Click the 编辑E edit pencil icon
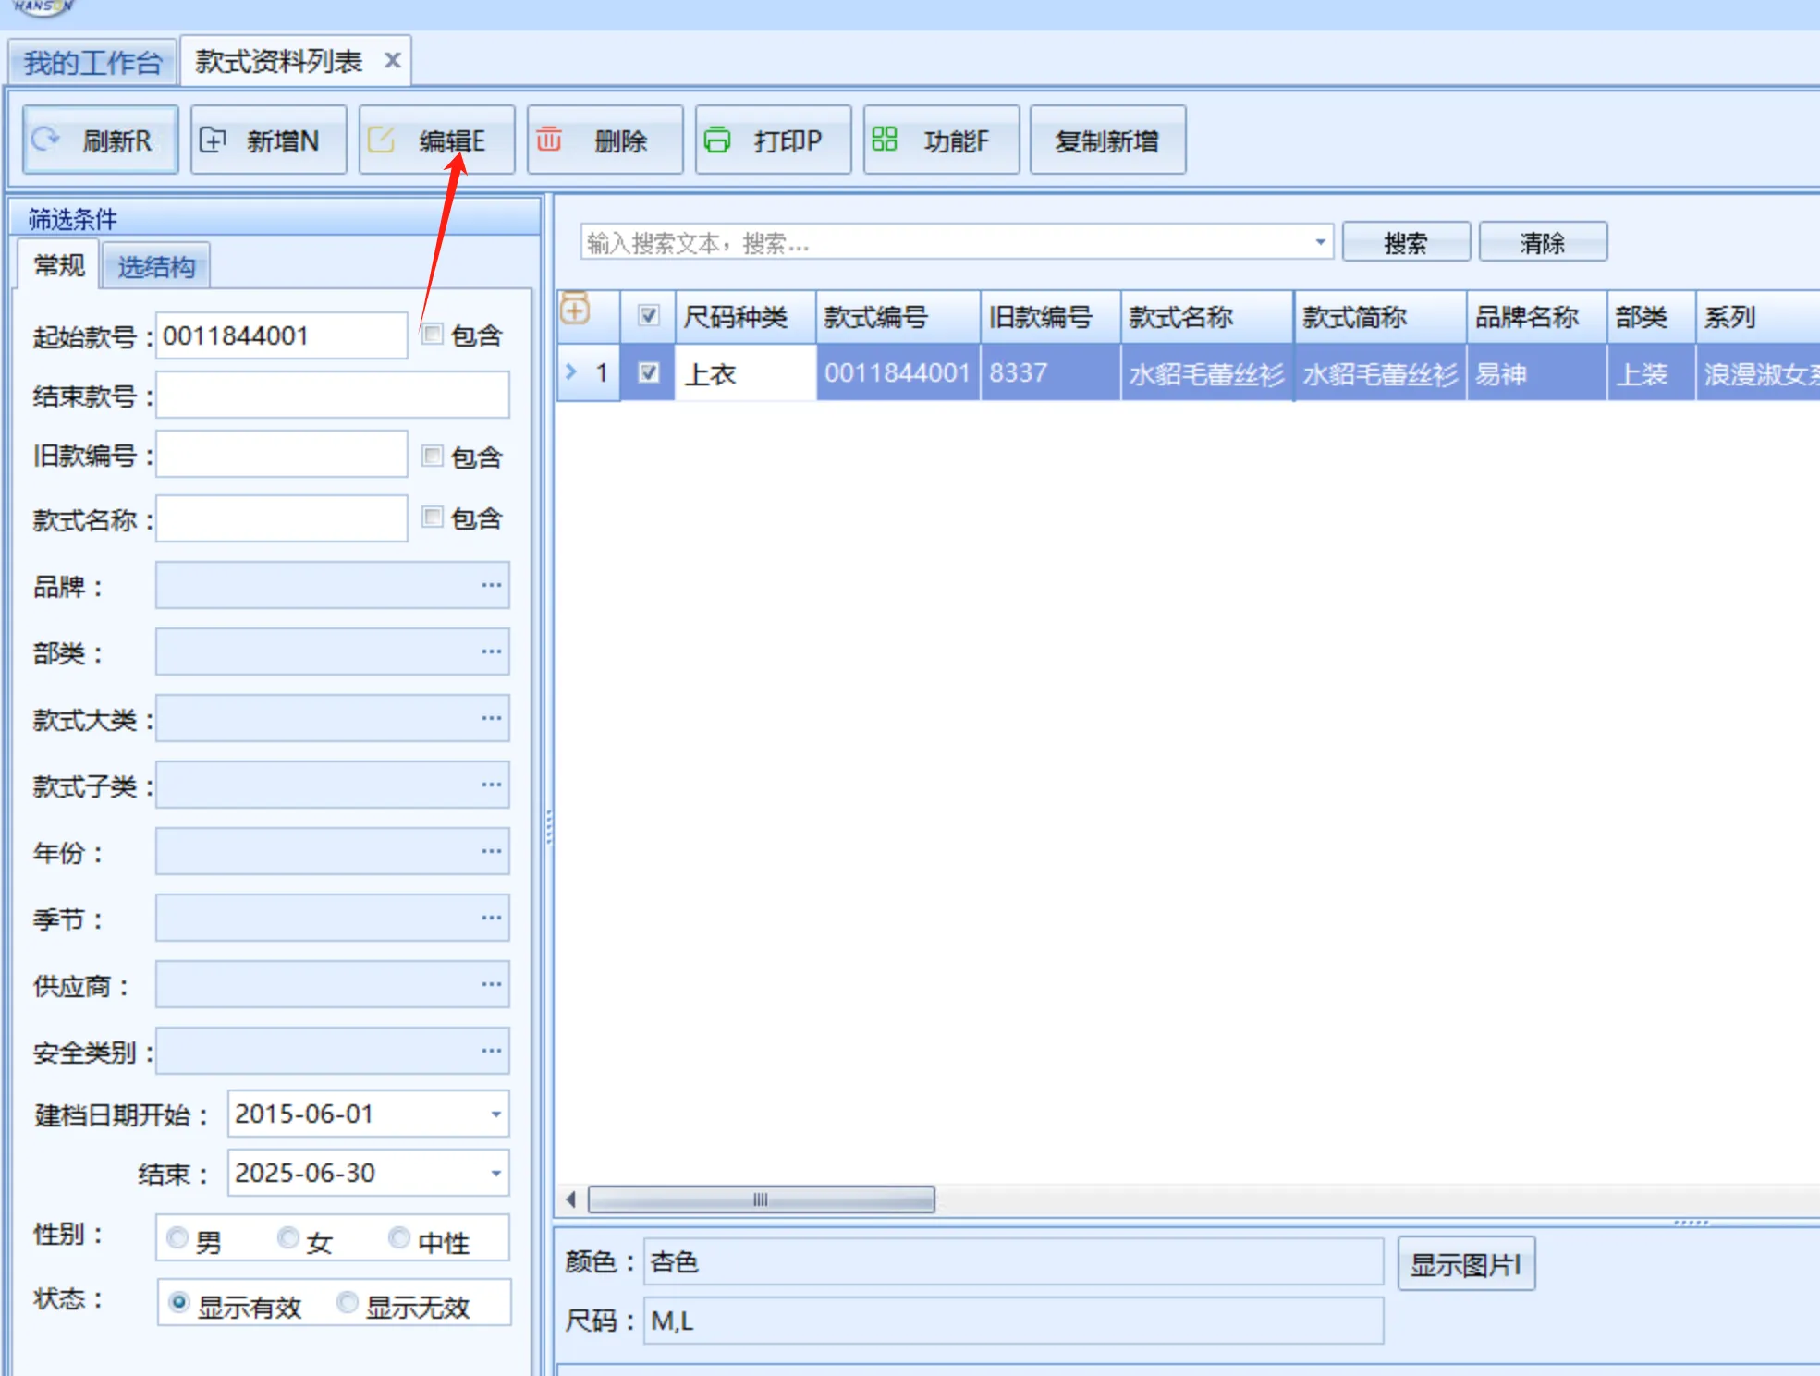This screenshot has height=1376, width=1820. click(x=383, y=139)
